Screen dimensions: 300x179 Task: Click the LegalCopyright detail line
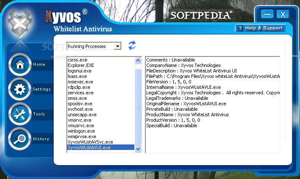click(213, 93)
